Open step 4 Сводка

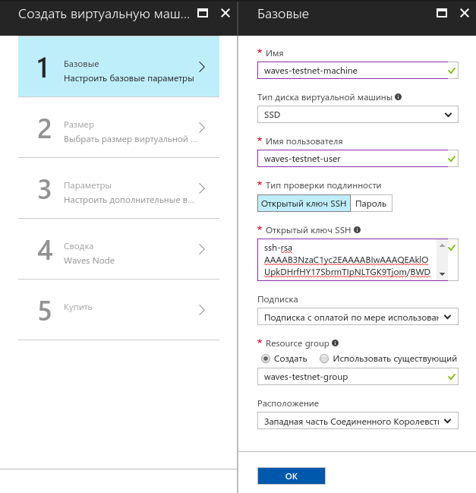coord(119,251)
